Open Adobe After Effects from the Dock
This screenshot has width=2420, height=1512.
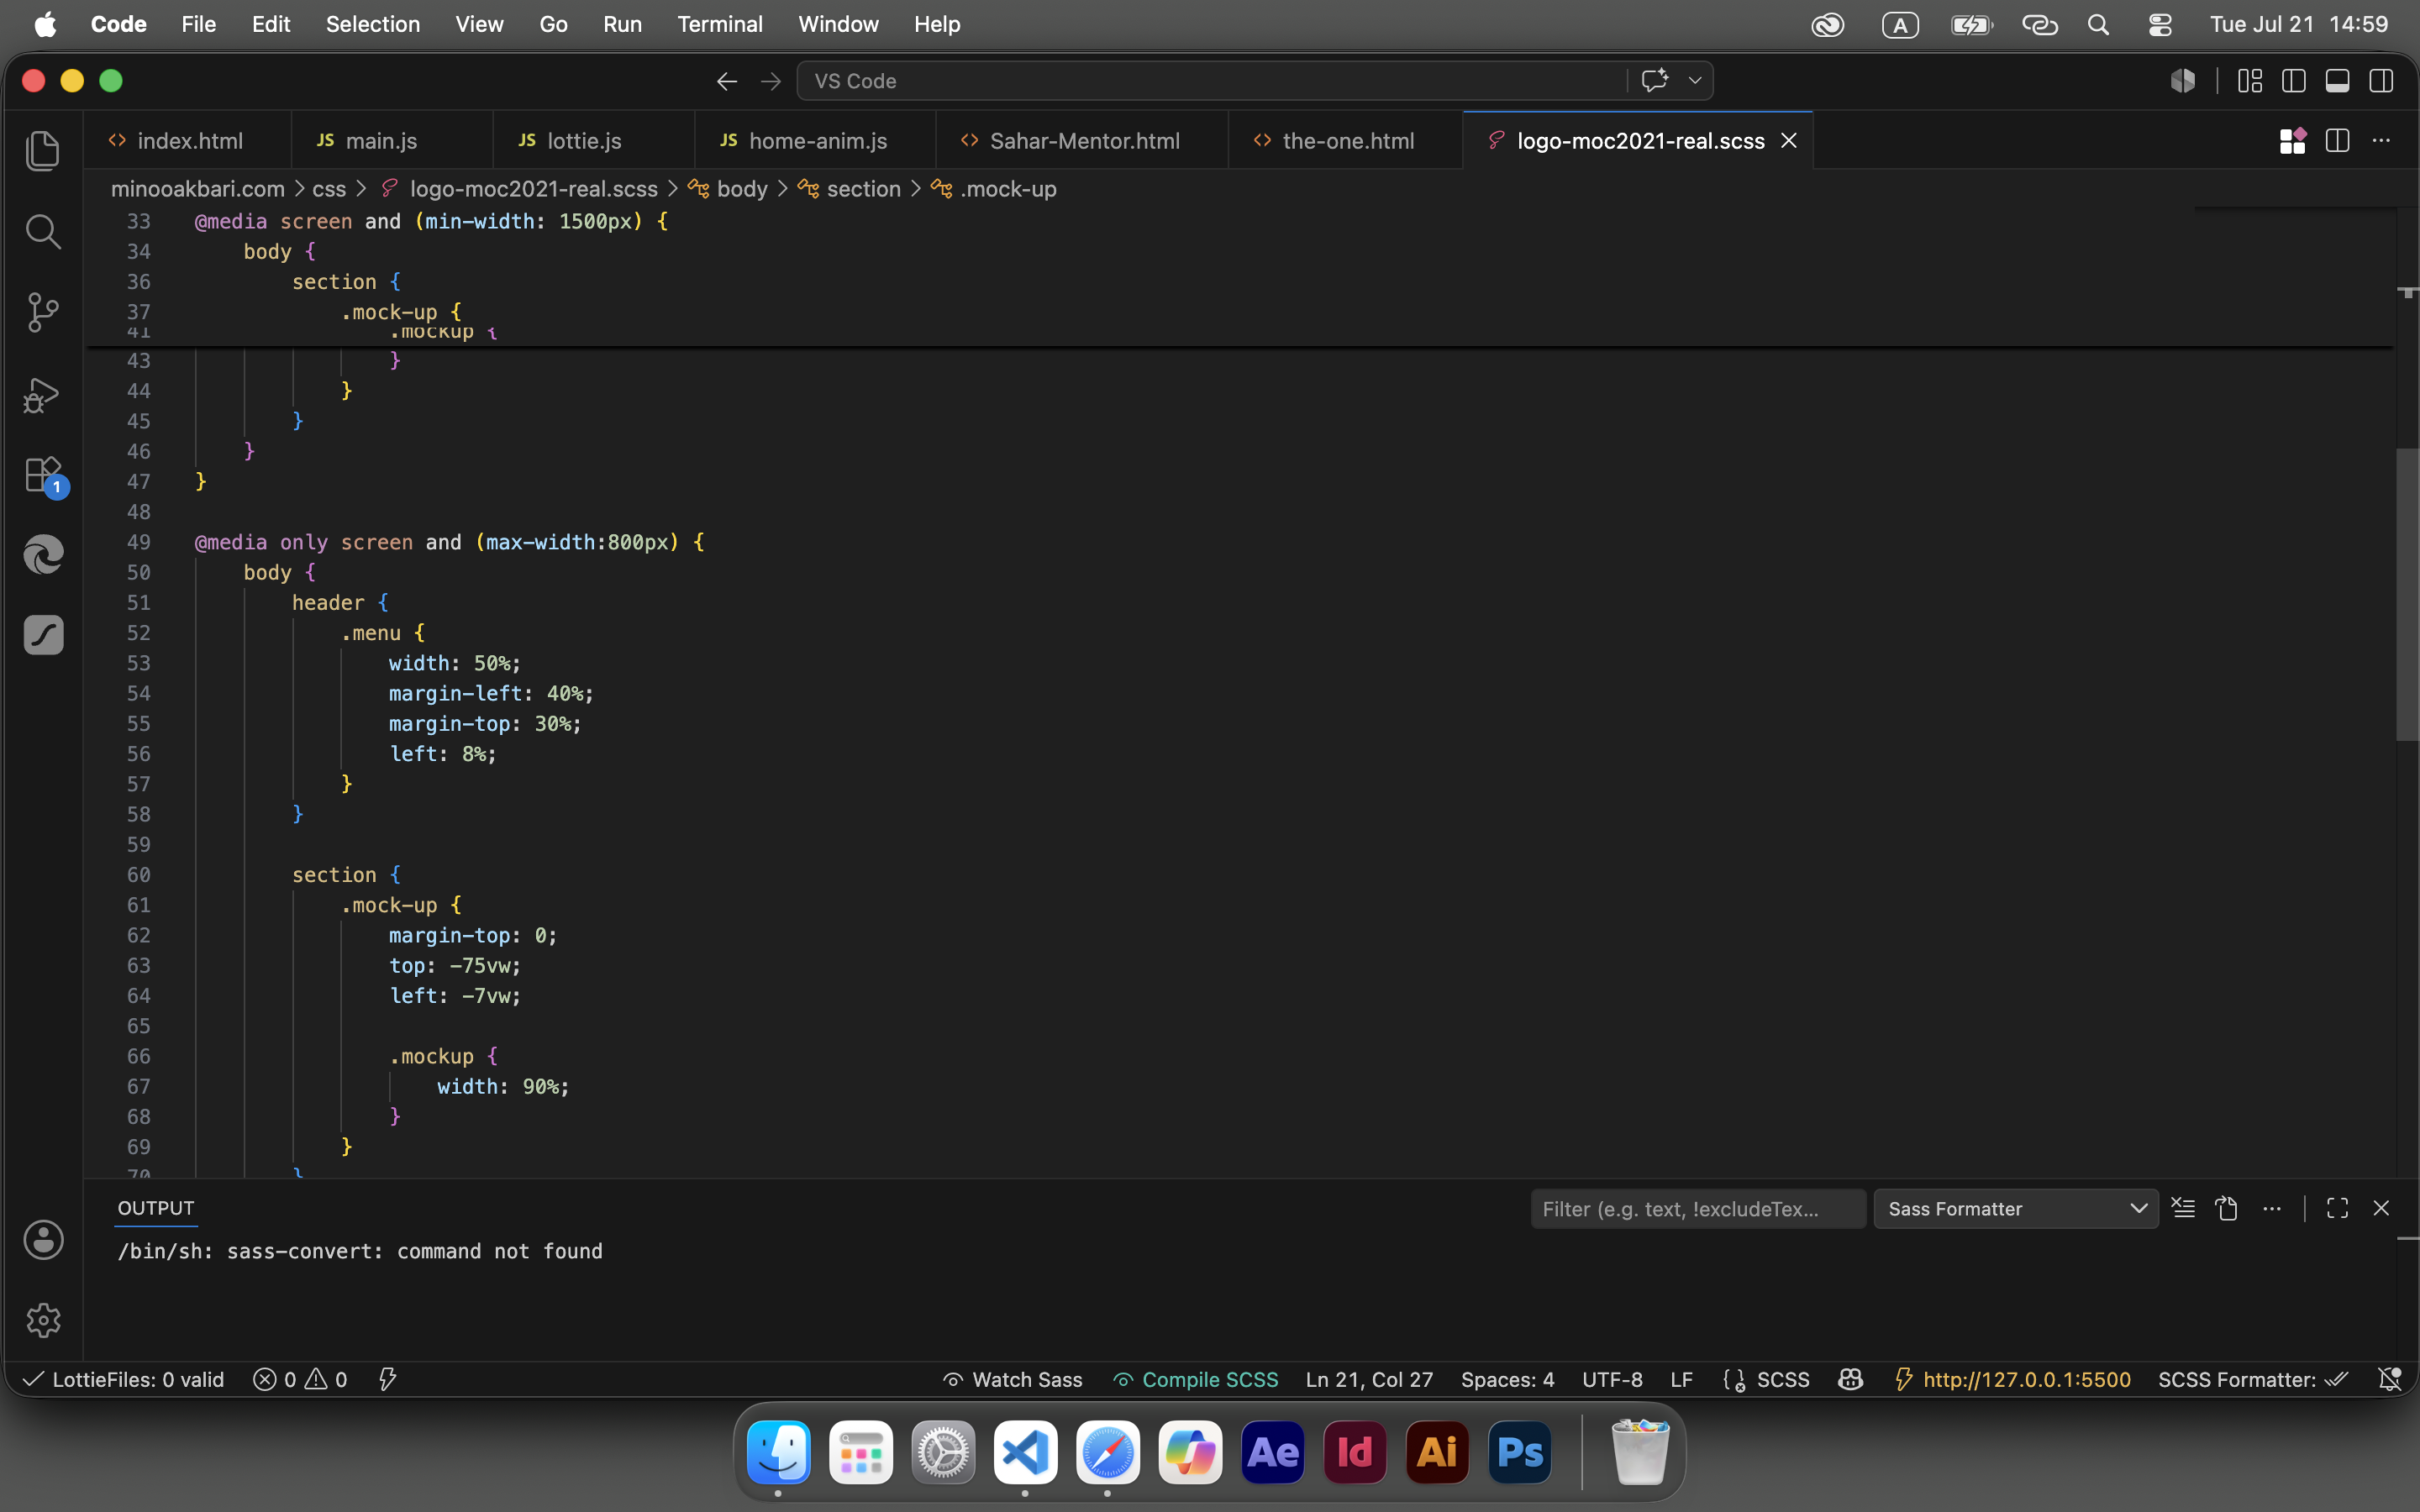tap(1272, 1452)
